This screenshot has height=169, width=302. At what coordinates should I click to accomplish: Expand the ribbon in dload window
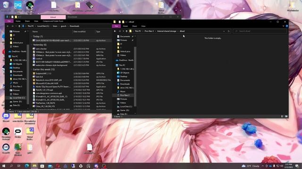click(x=283, y=26)
